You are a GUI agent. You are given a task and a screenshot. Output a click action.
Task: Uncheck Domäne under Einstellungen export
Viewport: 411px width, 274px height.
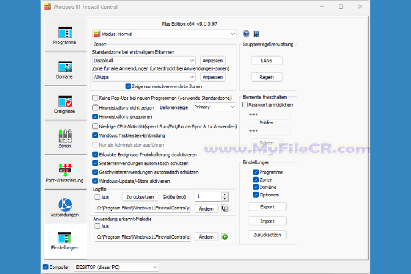(256, 187)
